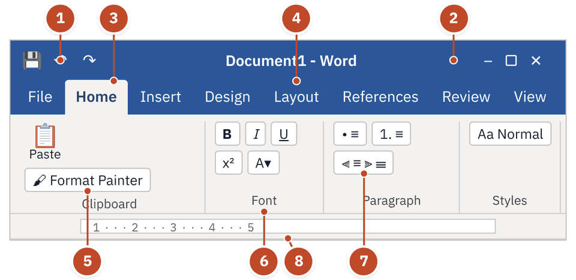The height and width of the screenshot is (280, 576).
Task: Click the horizontal ruler bar
Action: (x=287, y=227)
